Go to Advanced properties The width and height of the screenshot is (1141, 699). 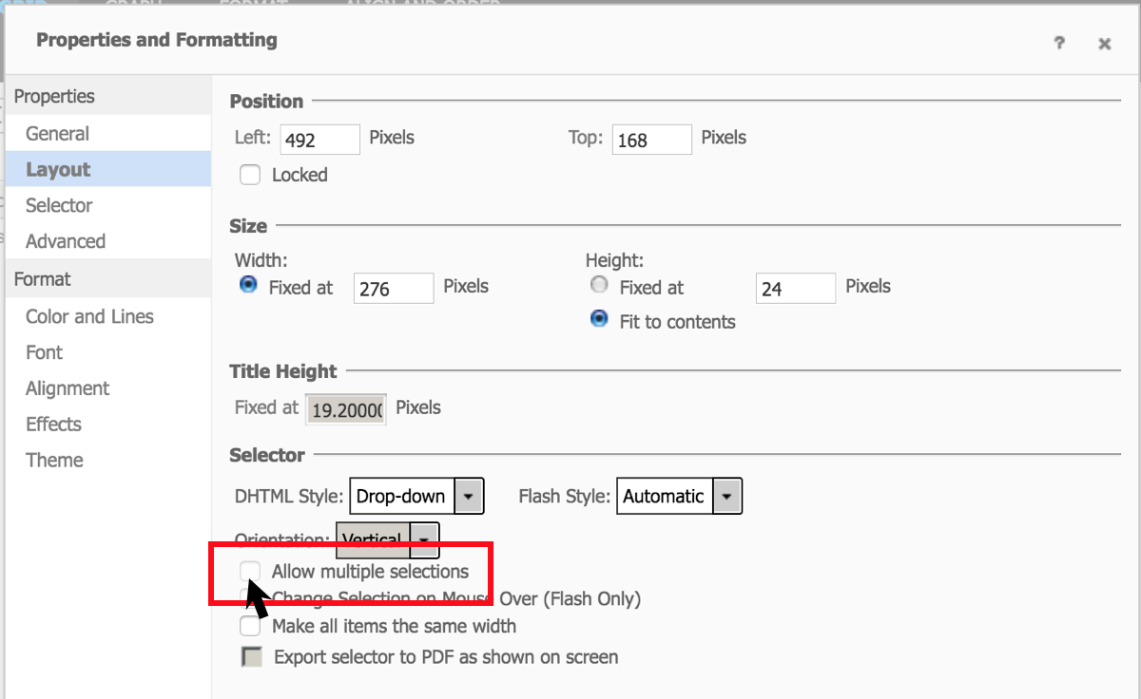click(66, 241)
